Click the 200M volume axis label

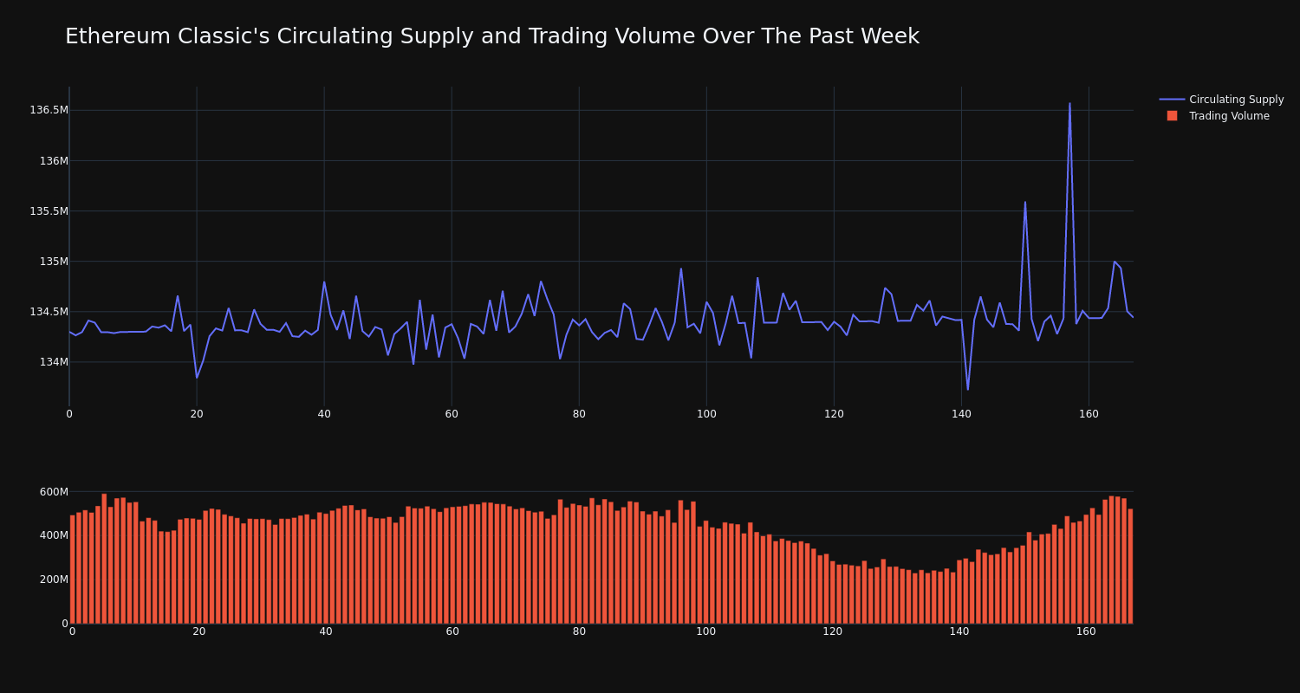pos(54,580)
